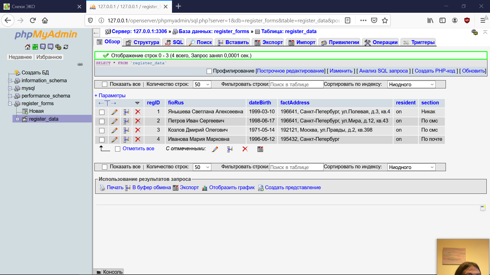Open the Экспорт tab
This screenshot has width=490, height=275.
(268, 42)
